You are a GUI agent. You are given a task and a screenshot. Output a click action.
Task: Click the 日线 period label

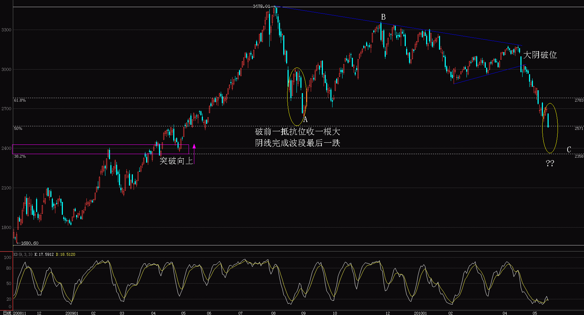pyautogui.click(x=8, y=313)
